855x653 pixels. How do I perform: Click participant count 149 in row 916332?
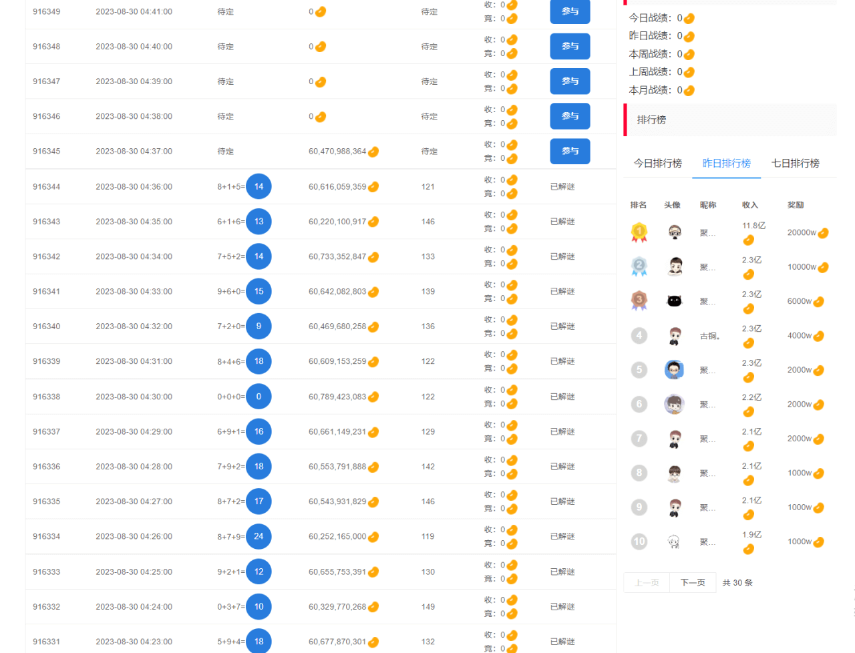tap(428, 607)
